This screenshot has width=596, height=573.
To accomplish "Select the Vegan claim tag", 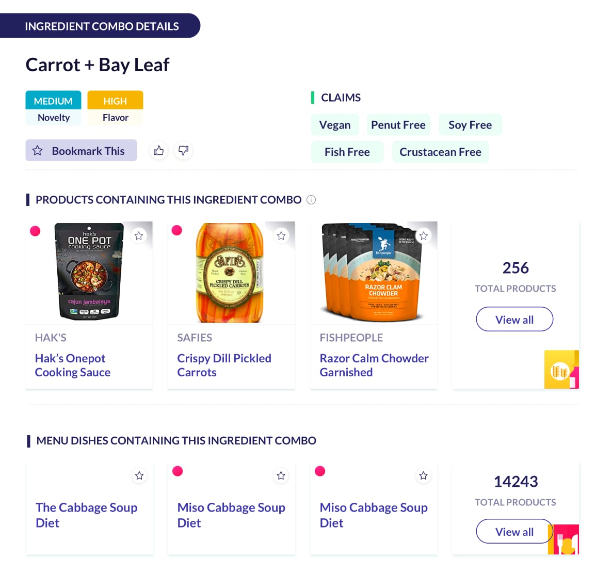I will (x=335, y=125).
